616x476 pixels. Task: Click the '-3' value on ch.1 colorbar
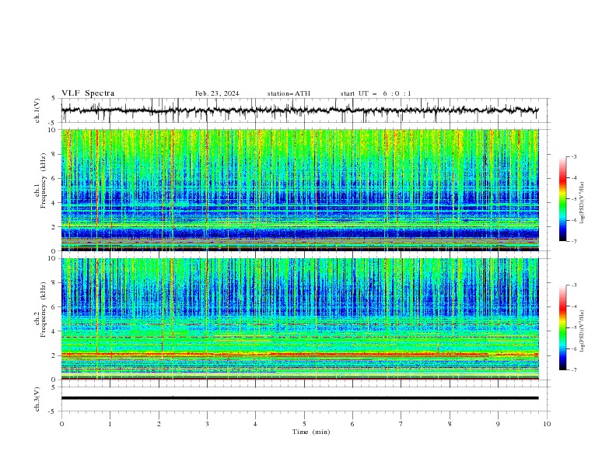pyautogui.click(x=574, y=156)
